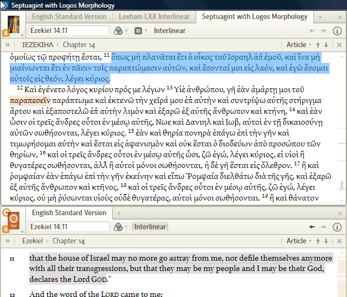Show information for the ESV resource
Viewport: 347px width, 297px height.
click(x=337, y=227)
